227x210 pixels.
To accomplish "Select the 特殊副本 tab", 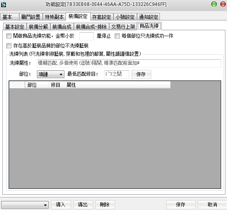I will pyautogui.click(x=54, y=17).
